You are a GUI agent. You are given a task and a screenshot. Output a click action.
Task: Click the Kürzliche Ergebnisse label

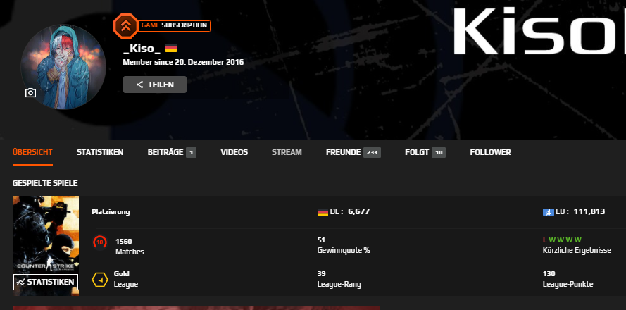[x=577, y=251]
